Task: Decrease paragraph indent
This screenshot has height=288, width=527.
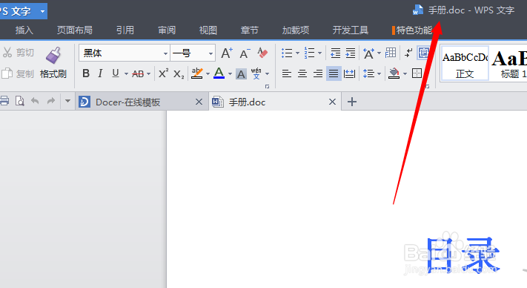Action: coord(335,53)
